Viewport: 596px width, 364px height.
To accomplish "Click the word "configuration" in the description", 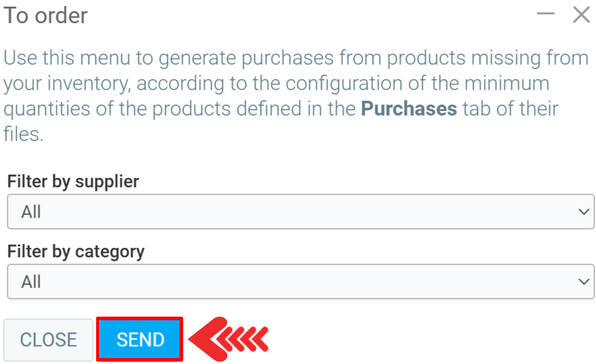I will tap(344, 84).
